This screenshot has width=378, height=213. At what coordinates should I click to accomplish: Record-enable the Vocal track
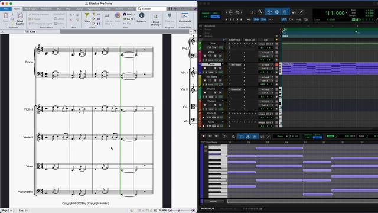pyautogui.click(x=205, y=56)
